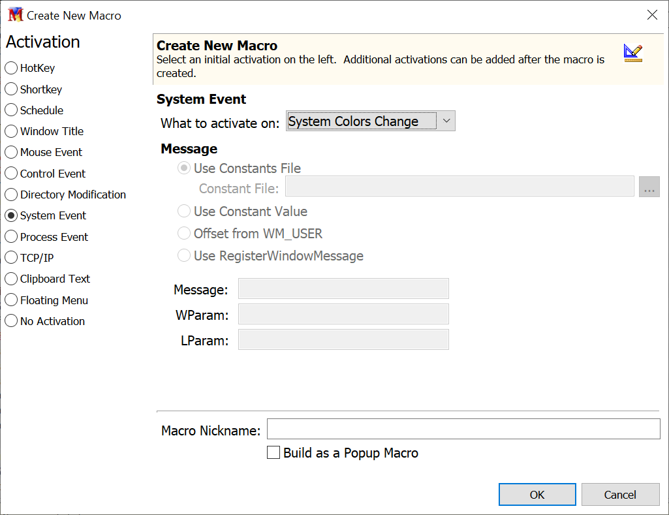This screenshot has height=515, width=669.
Task: Select Directory Modification activation
Action: tap(11, 195)
